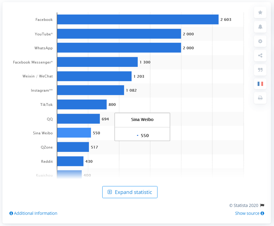This screenshot has width=274, height=226.
Task: Click the QZone bar in the chart
Action: [73, 147]
